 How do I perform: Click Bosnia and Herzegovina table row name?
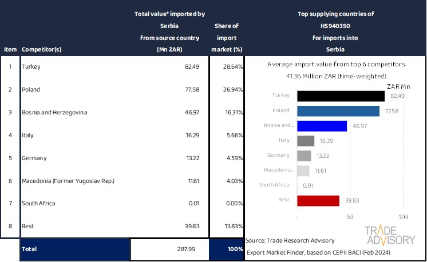click(x=54, y=113)
